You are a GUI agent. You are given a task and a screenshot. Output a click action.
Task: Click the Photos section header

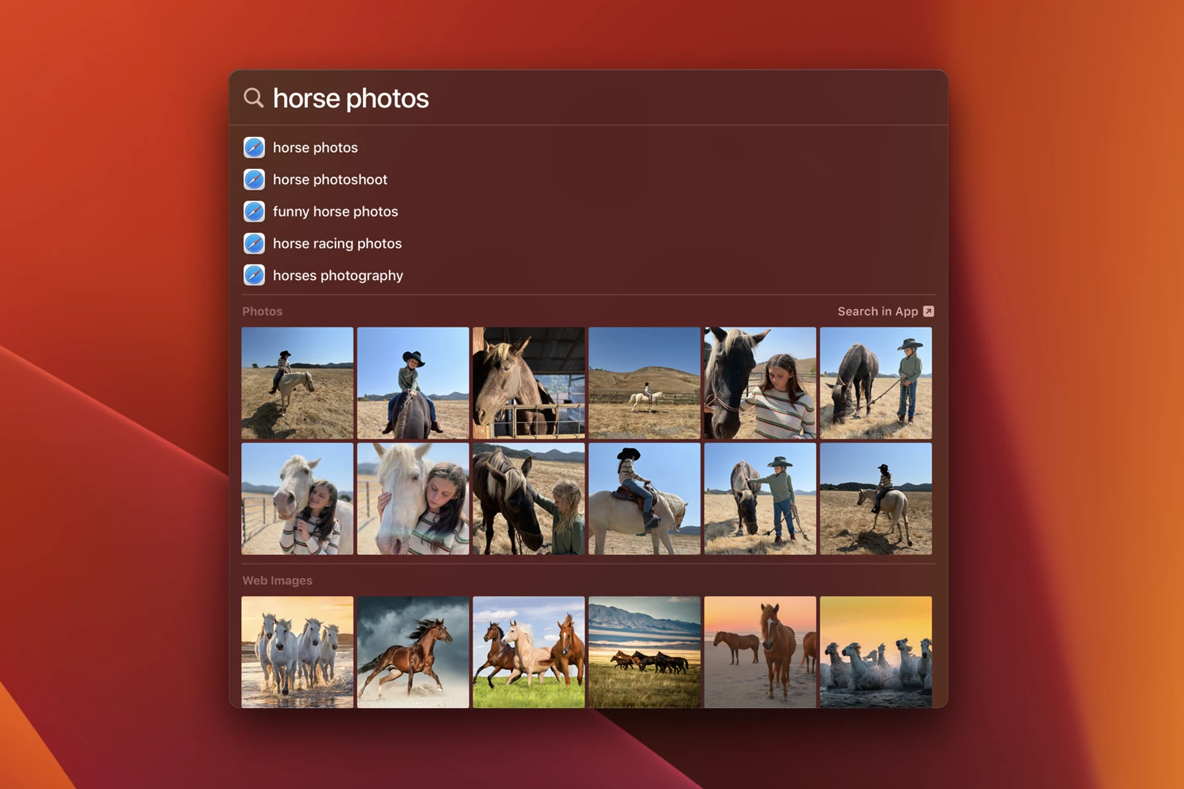tap(262, 311)
